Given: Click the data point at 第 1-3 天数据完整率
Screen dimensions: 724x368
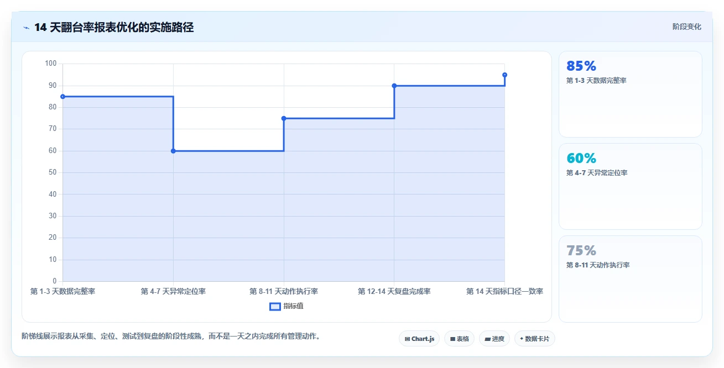Looking at the screenshot, I should (62, 97).
